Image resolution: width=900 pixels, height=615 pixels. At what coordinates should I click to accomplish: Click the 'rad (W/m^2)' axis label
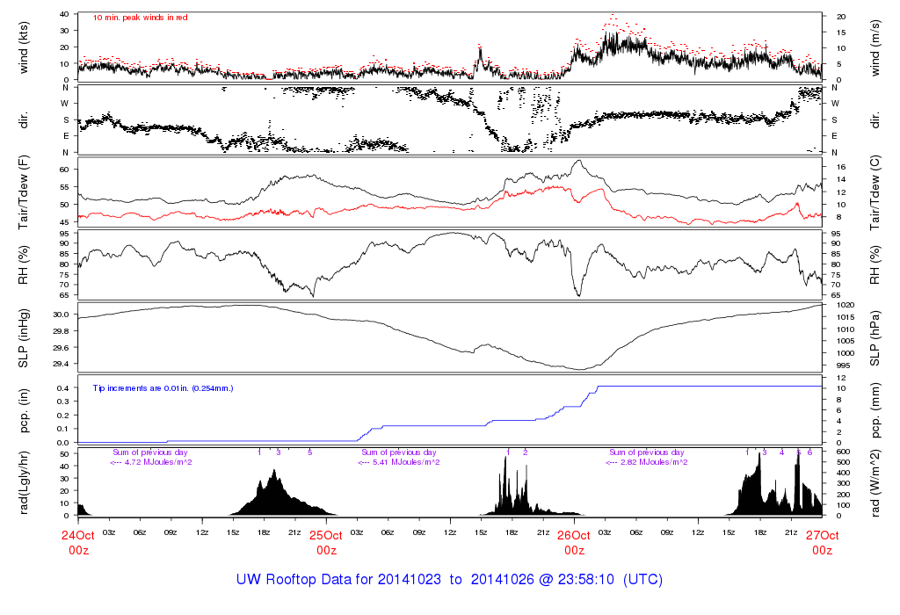coord(875,482)
